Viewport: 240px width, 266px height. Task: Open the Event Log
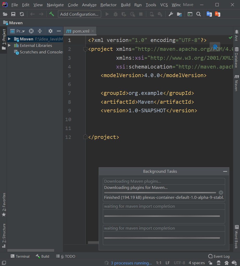click(x=219, y=256)
